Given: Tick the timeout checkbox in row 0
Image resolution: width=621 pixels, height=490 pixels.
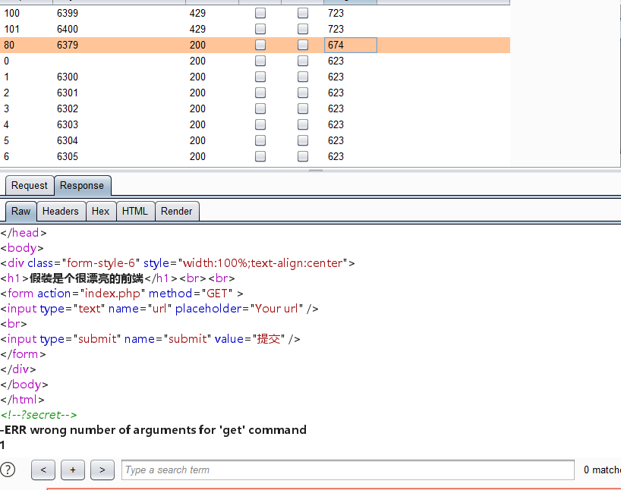Looking at the screenshot, I should coord(303,61).
